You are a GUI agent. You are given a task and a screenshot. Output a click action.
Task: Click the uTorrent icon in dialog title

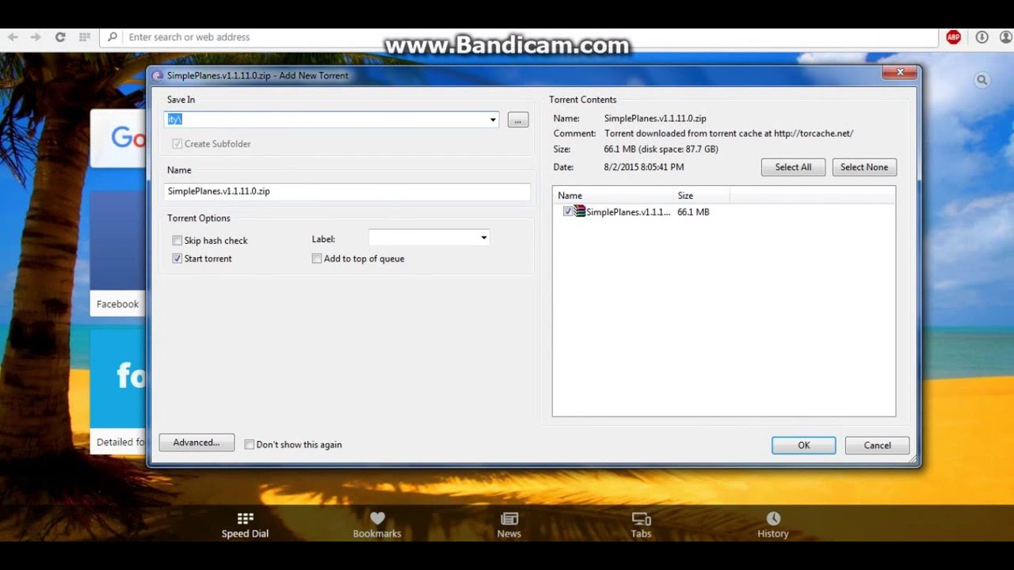tap(158, 76)
